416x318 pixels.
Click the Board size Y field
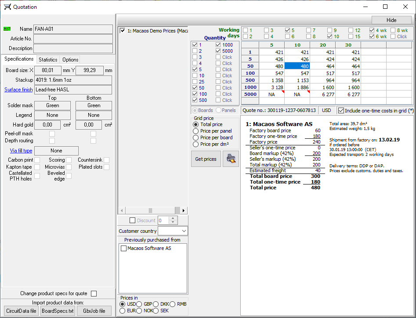click(90, 70)
